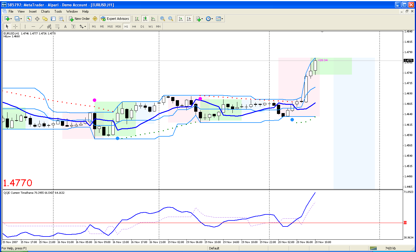Open the Tools menu
Screen dimensions: 416x252
point(58,11)
